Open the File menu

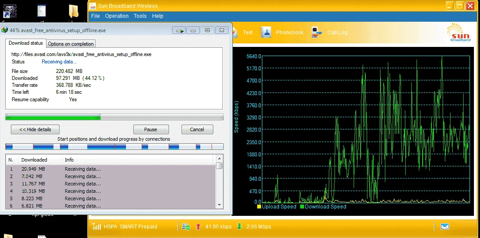(96, 16)
